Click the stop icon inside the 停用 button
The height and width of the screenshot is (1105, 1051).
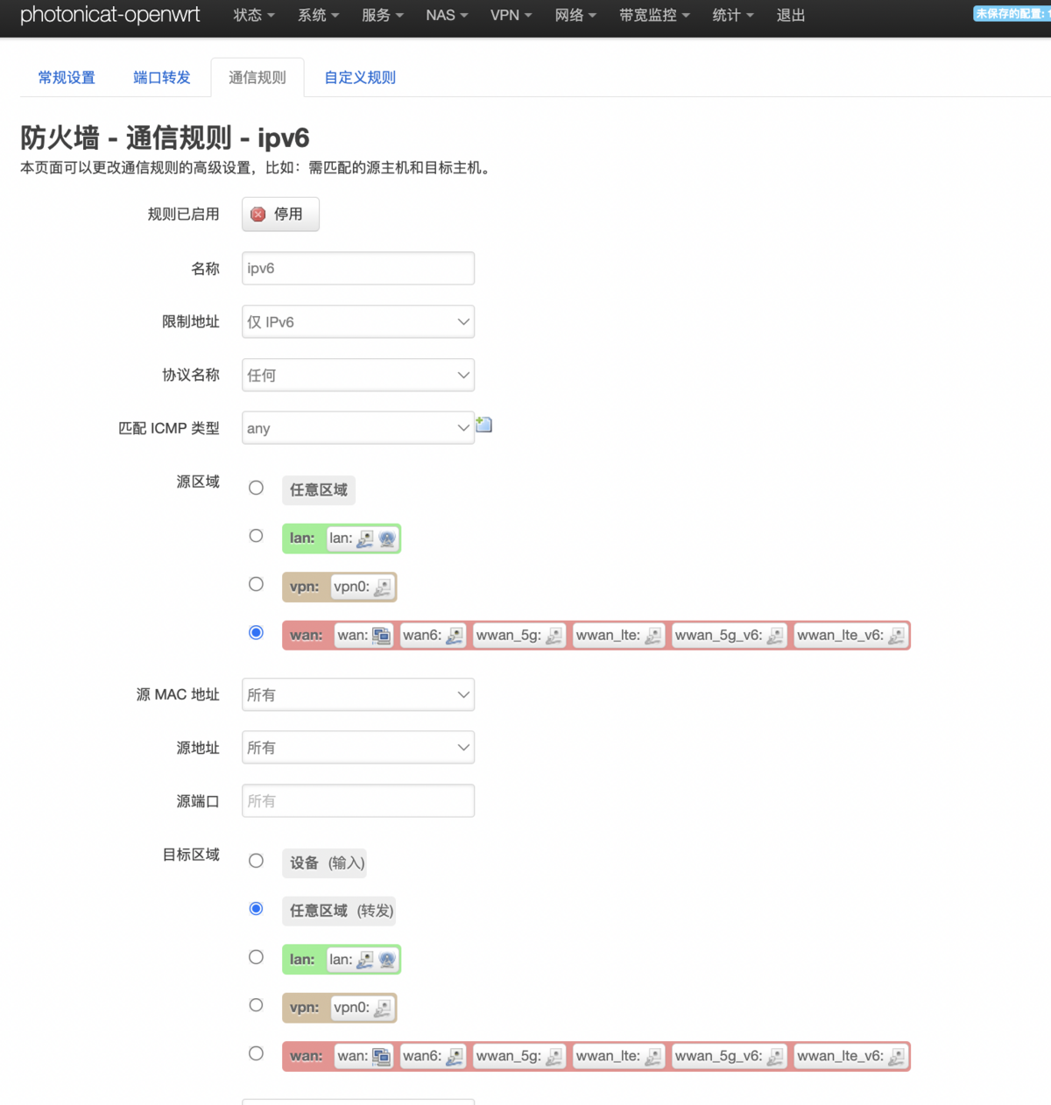click(x=257, y=214)
